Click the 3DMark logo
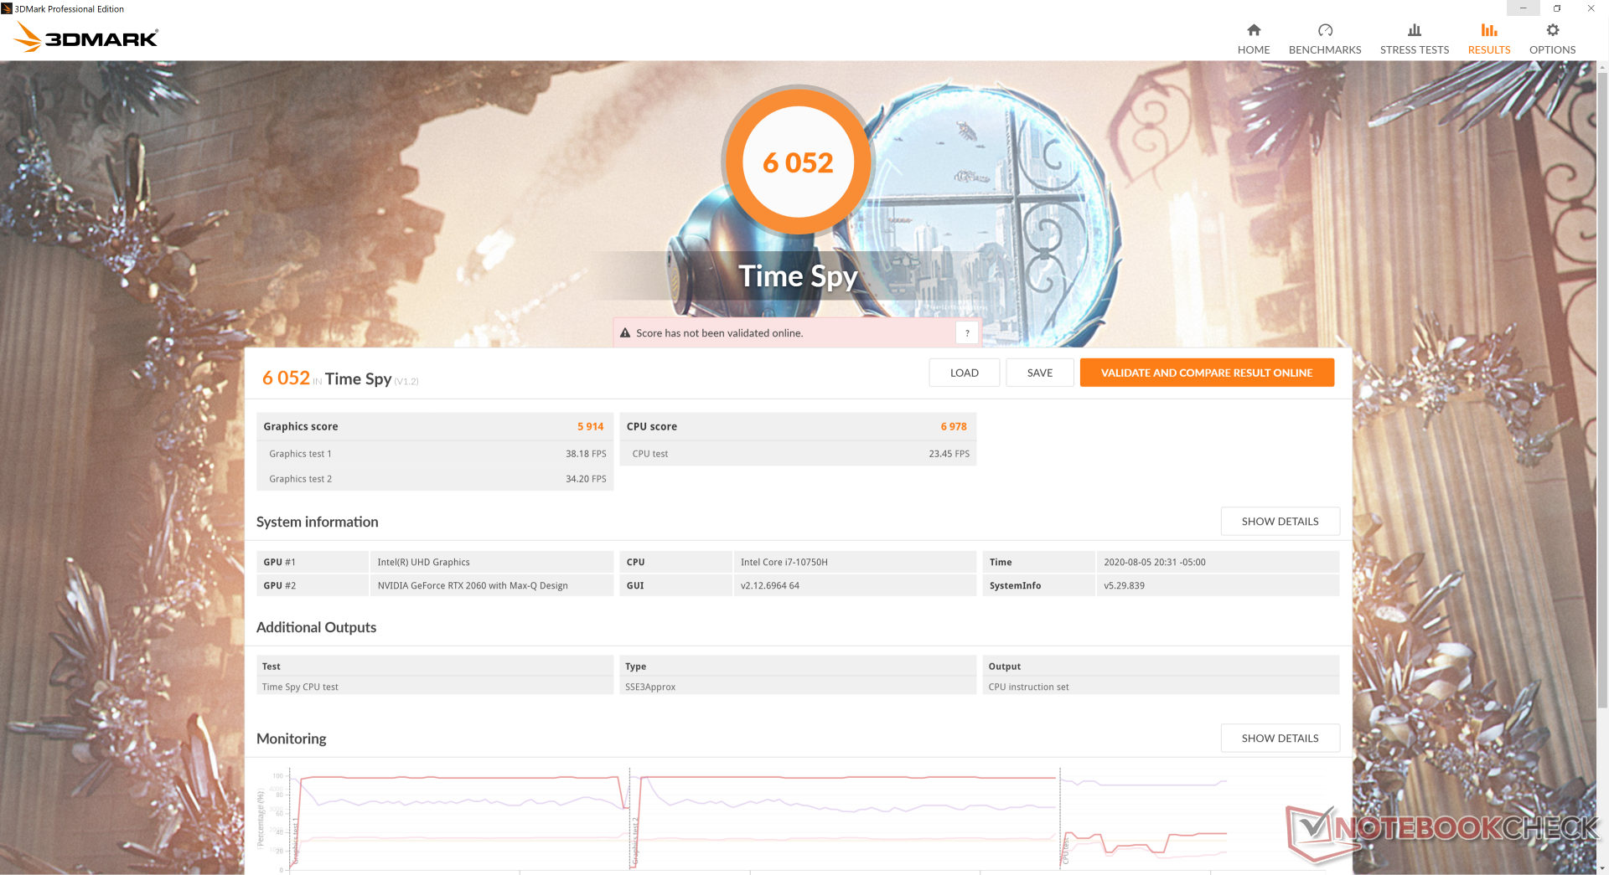 (86, 37)
